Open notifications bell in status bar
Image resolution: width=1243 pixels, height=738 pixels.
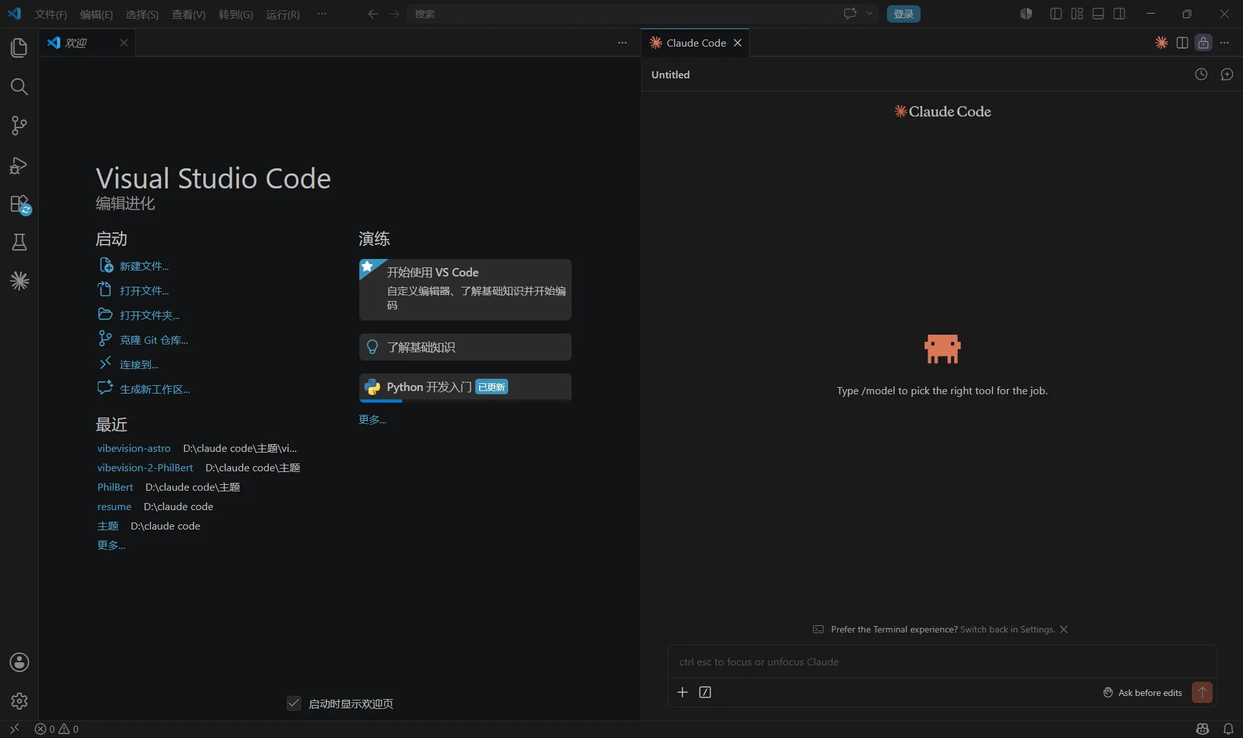point(1228,729)
